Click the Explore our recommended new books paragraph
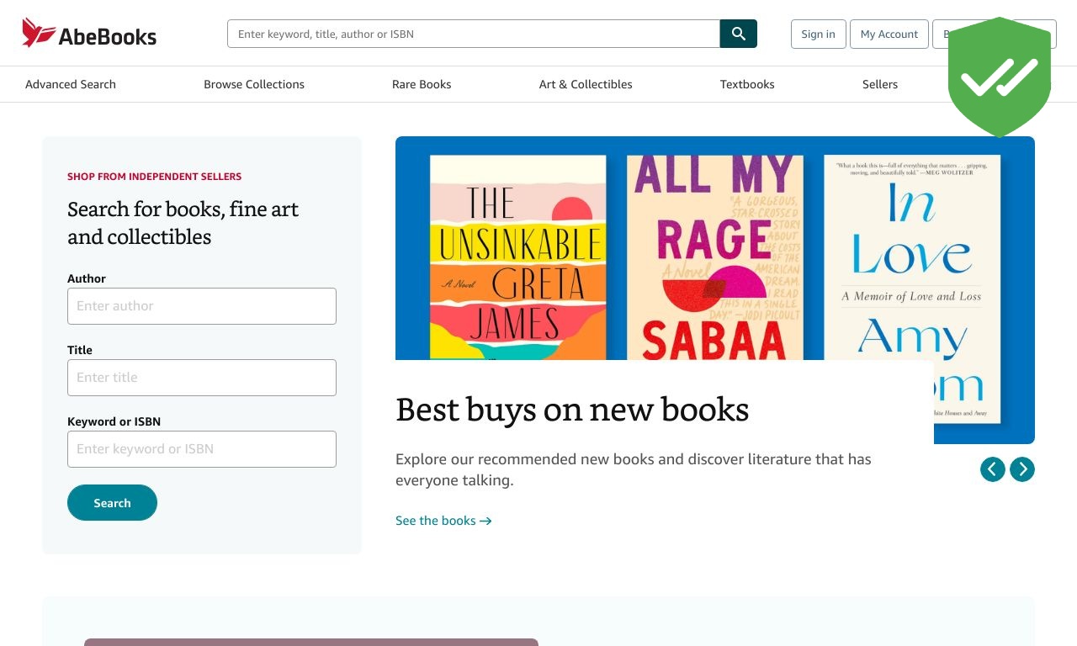1077x646 pixels. (x=634, y=469)
